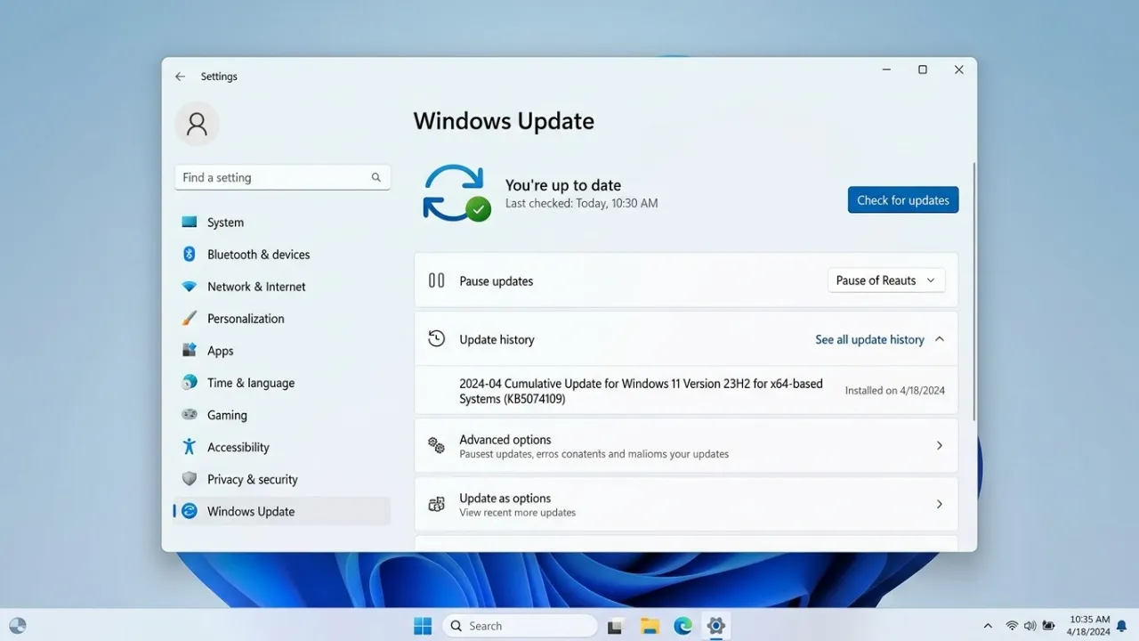Open the user profile avatar
The image size is (1139, 641).
point(197,124)
